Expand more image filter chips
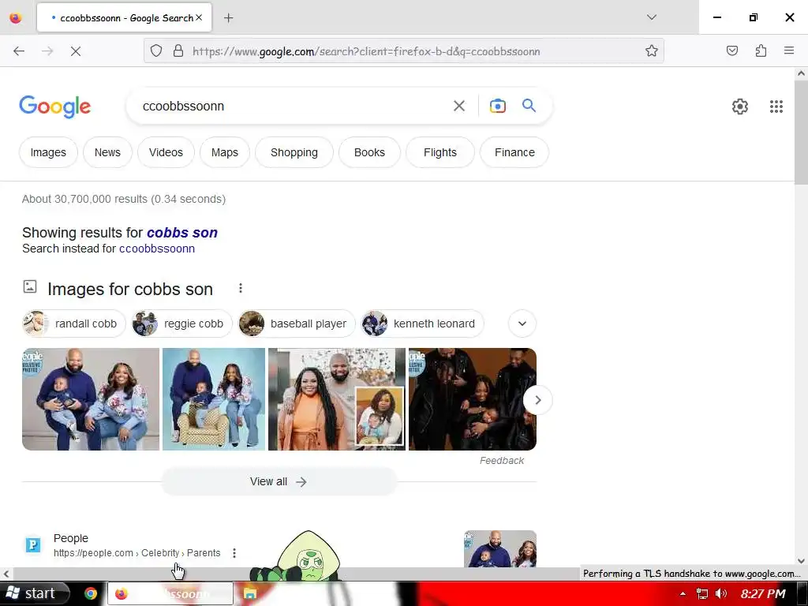Image resolution: width=808 pixels, height=606 pixels. 522,324
